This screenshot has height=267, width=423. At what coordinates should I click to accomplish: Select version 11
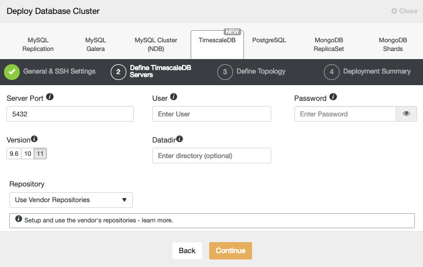coord(40,153)
